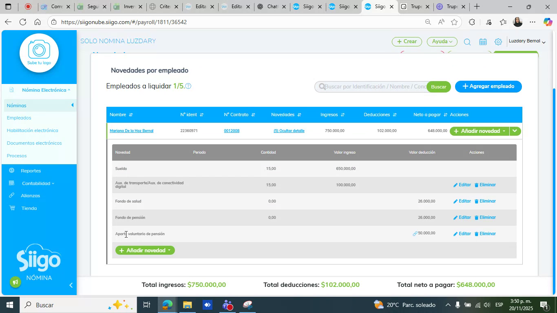Go back in browser history

[8, 22]
